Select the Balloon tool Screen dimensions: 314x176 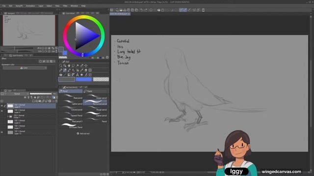(82, 75)
